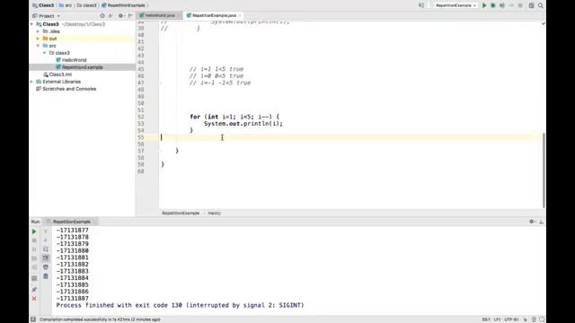The width and height of the screenshot is (575, 323).
Task: Click Pause Output icon in Run panel
Action: pos(34,249)
